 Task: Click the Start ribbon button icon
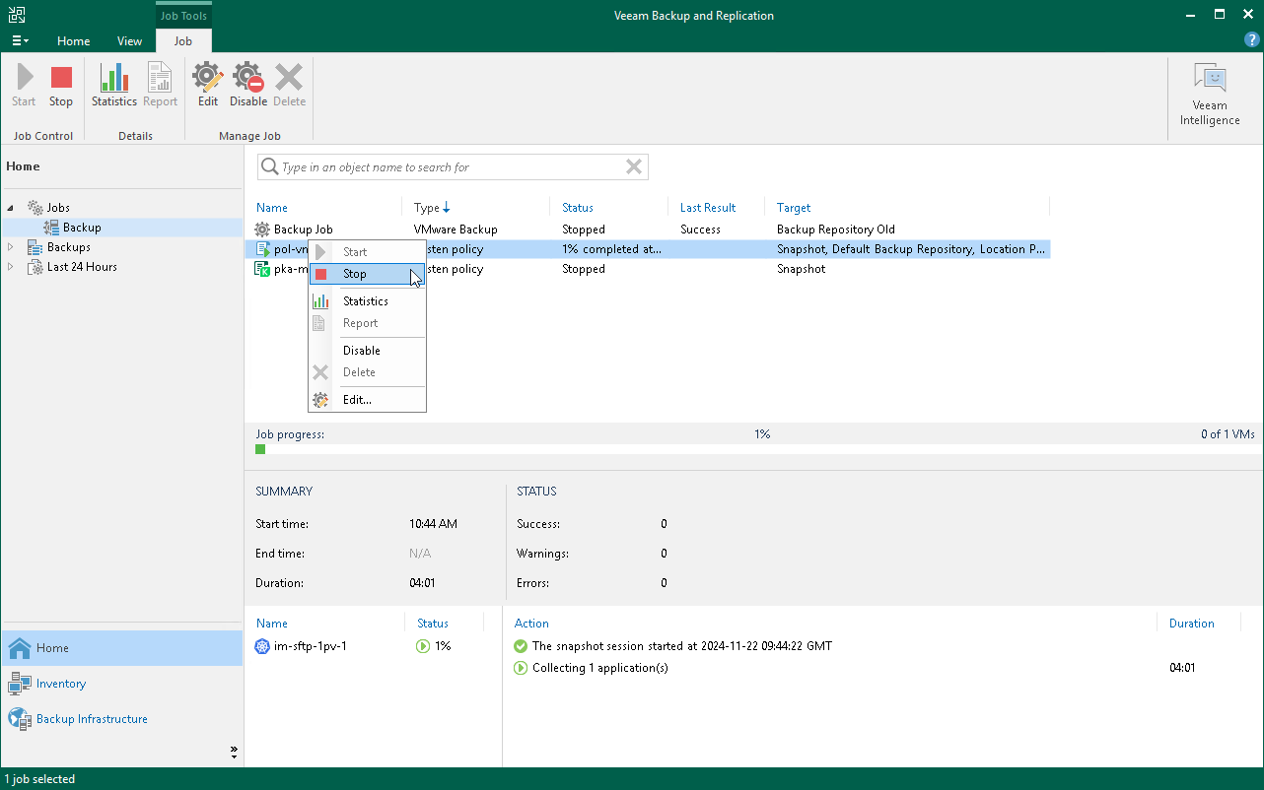(24, 78)
